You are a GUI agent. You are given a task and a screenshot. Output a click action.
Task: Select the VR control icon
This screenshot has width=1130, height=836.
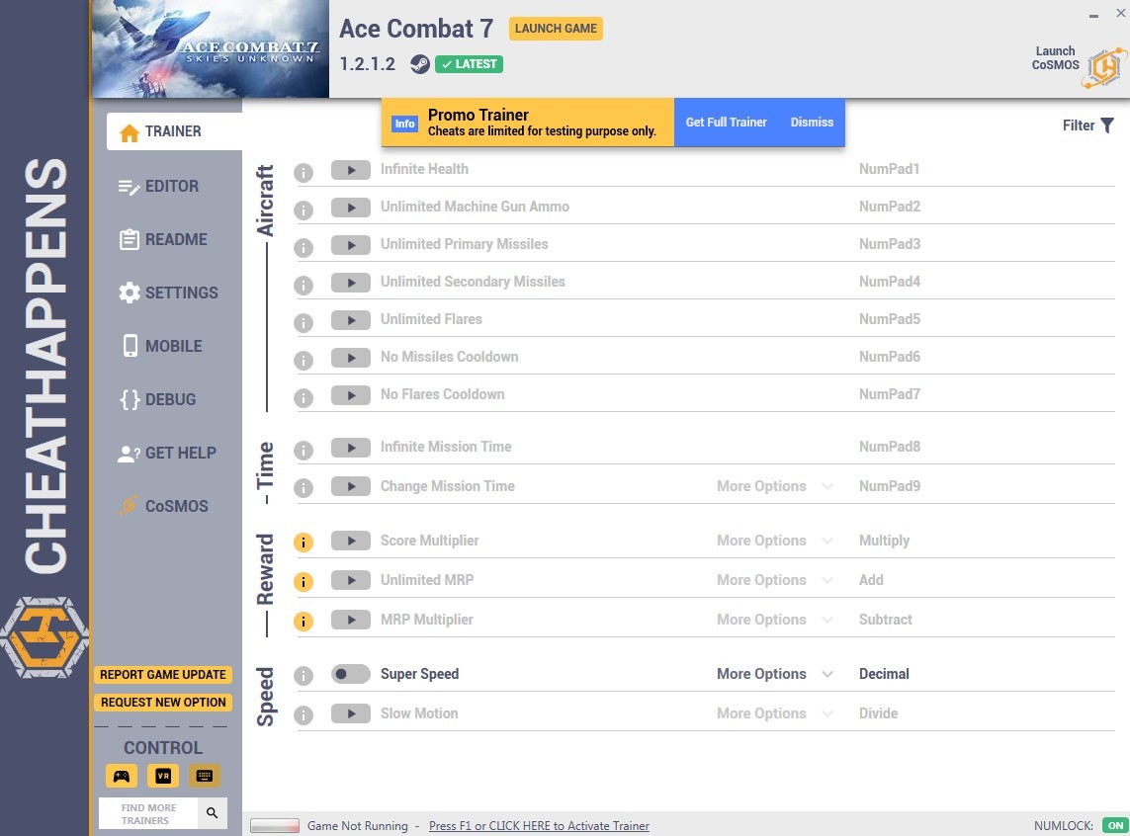(163, 776)
